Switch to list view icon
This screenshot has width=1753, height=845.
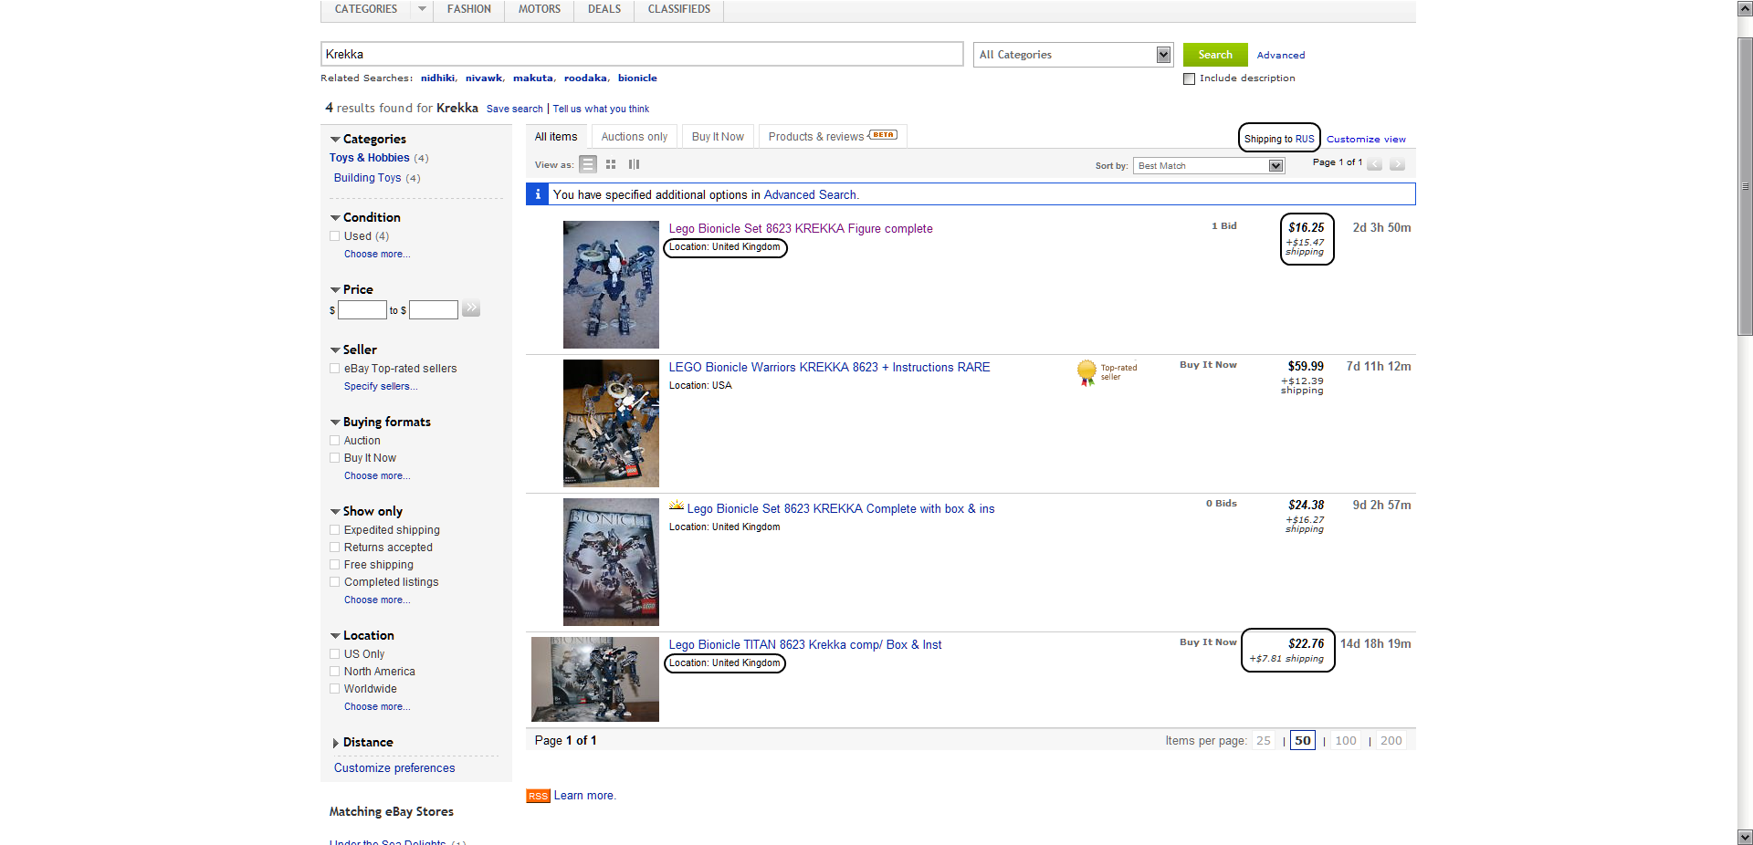(x=588, y=164)
